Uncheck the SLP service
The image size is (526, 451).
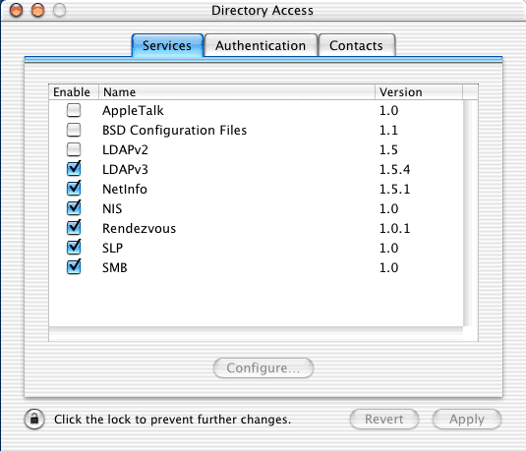(x=74, y=248)
